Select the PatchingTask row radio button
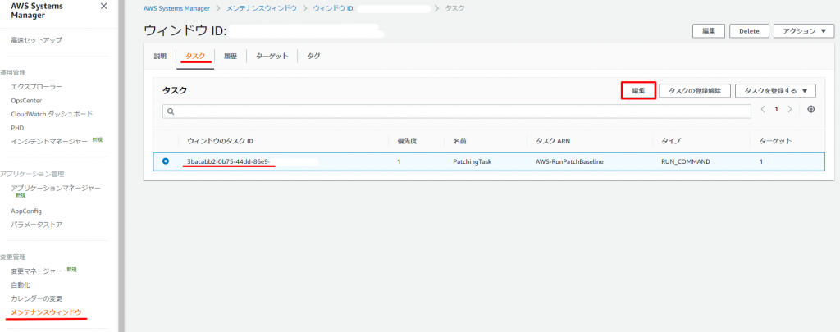Screen dimensions: 840x332 tap(166, 161)
